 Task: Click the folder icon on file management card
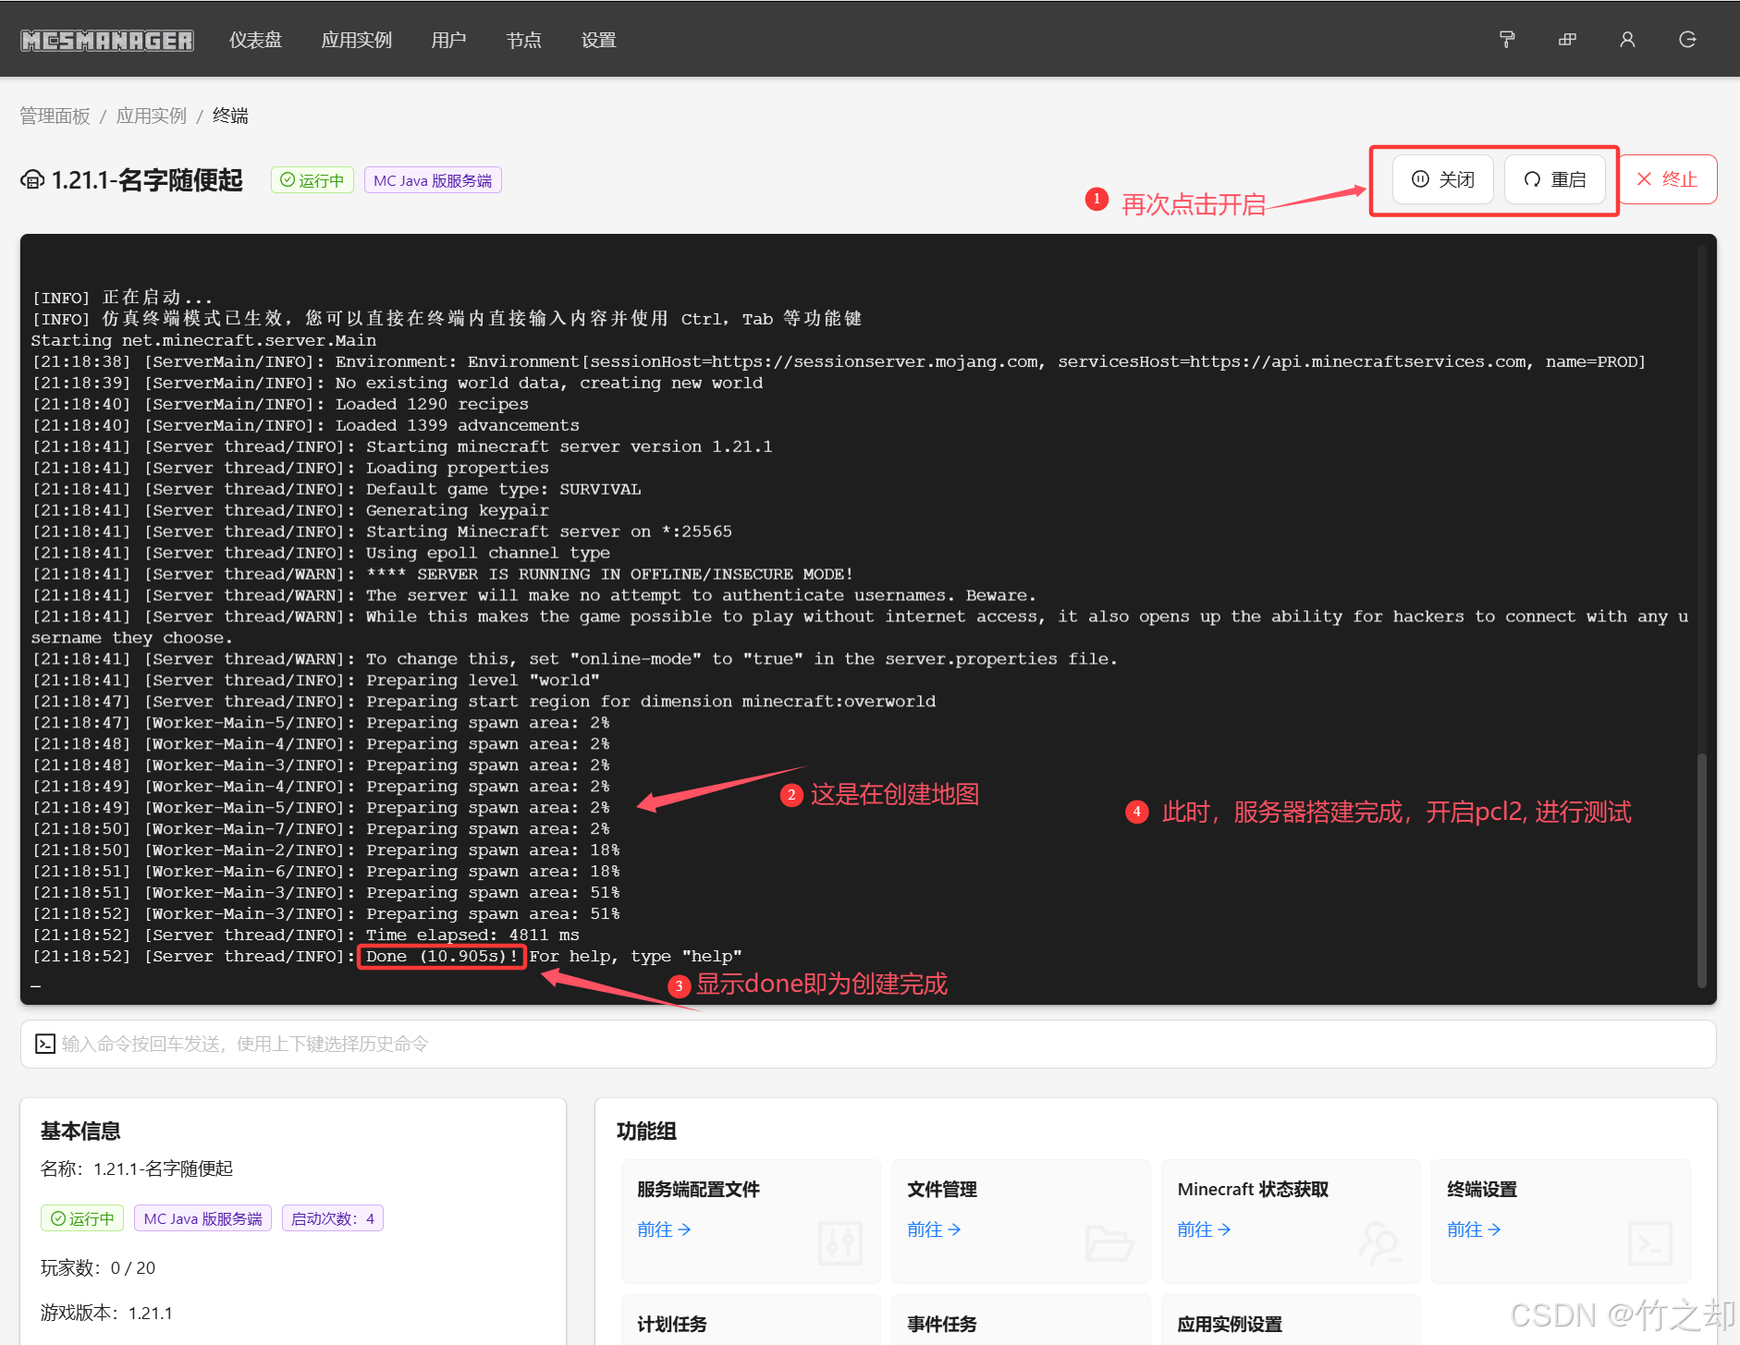1109,1243
